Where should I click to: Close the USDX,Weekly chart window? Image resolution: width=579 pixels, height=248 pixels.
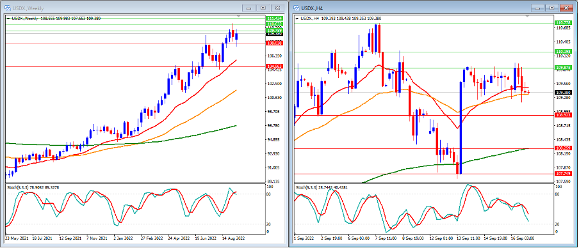coord(277,8)
